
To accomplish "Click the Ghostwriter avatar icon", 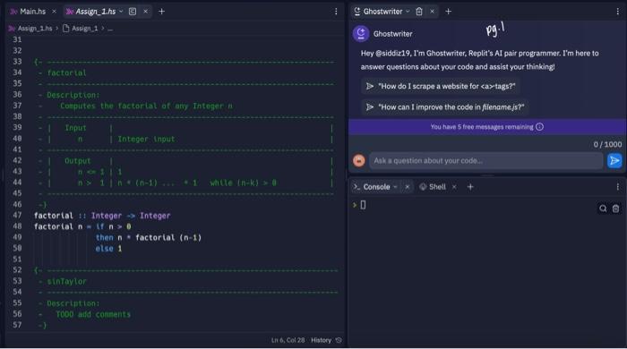I will pyautogui.click(x=361, y=33).
